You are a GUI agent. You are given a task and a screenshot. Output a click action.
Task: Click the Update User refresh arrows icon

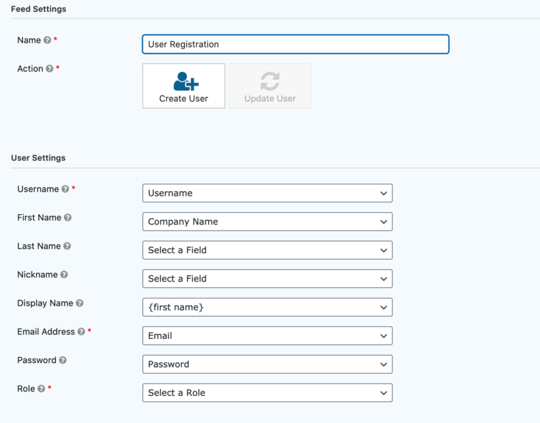(269, 79)
